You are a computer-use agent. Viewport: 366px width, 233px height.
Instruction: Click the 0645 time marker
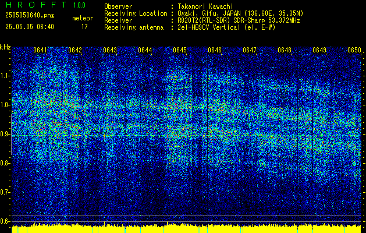click(x=180, y=50)
